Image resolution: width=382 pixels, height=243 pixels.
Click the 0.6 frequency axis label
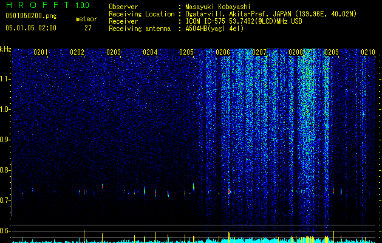tap(5, 231)
